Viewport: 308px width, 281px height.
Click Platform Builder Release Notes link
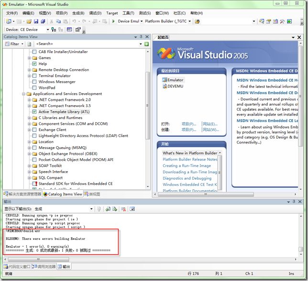(190, 159)
